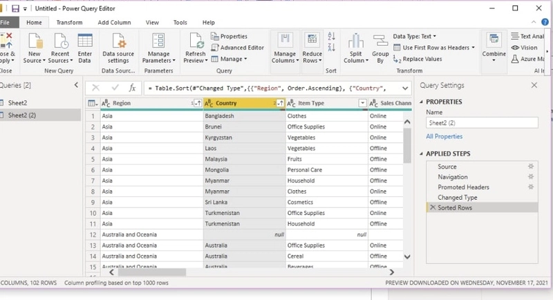
Task: Confirm formula with the checkmark icon
Action: pyautogui.click(x=115, y=88)
